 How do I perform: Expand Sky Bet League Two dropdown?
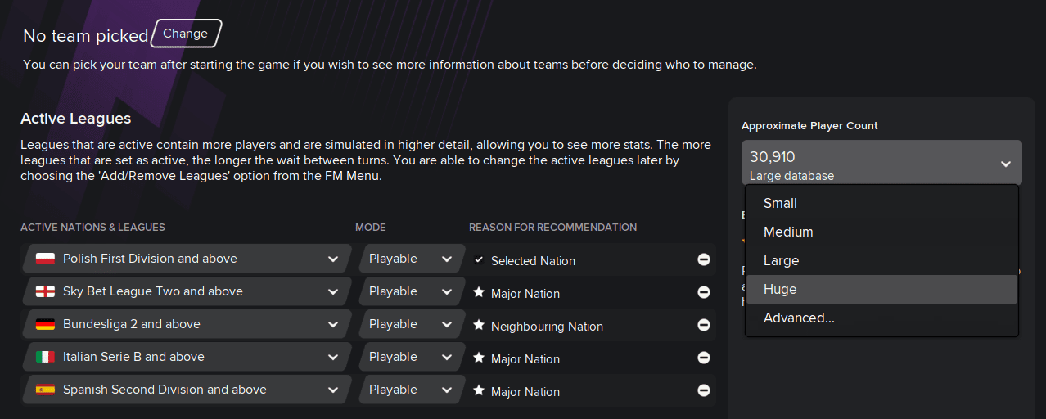click(332, 291)
